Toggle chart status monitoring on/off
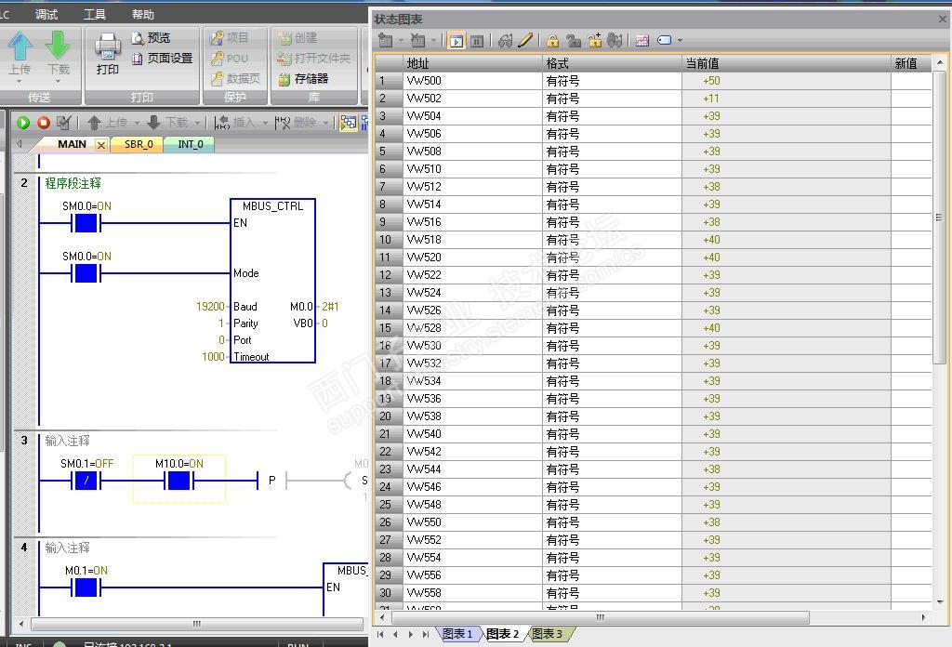The width and height of the screenshot is (952, 647). tap(456, 41)
